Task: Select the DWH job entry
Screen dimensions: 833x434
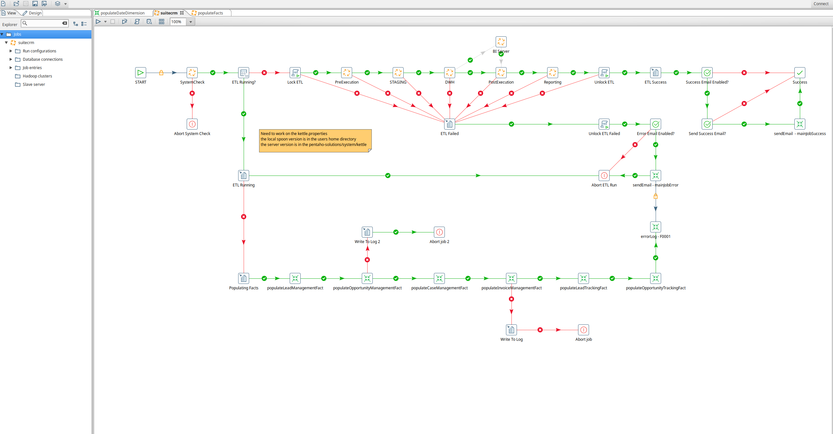Action: [449, 73]
